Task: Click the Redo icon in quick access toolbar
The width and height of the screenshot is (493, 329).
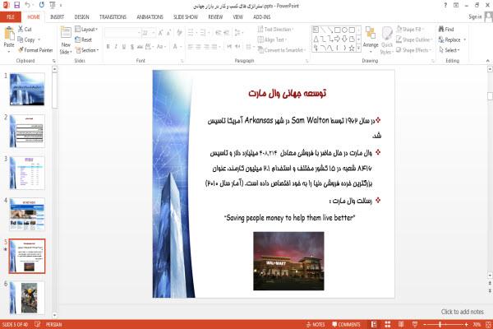Action: (42, 5)
